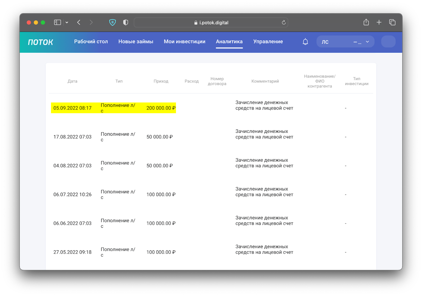
Task: Reload the page with refresh icon
Action: [284, 22]
